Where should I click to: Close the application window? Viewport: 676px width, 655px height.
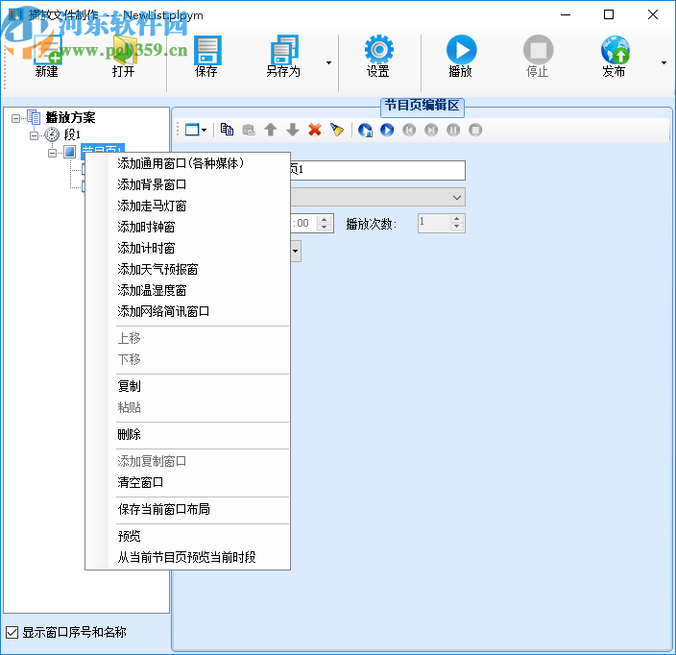click(653, 14)
